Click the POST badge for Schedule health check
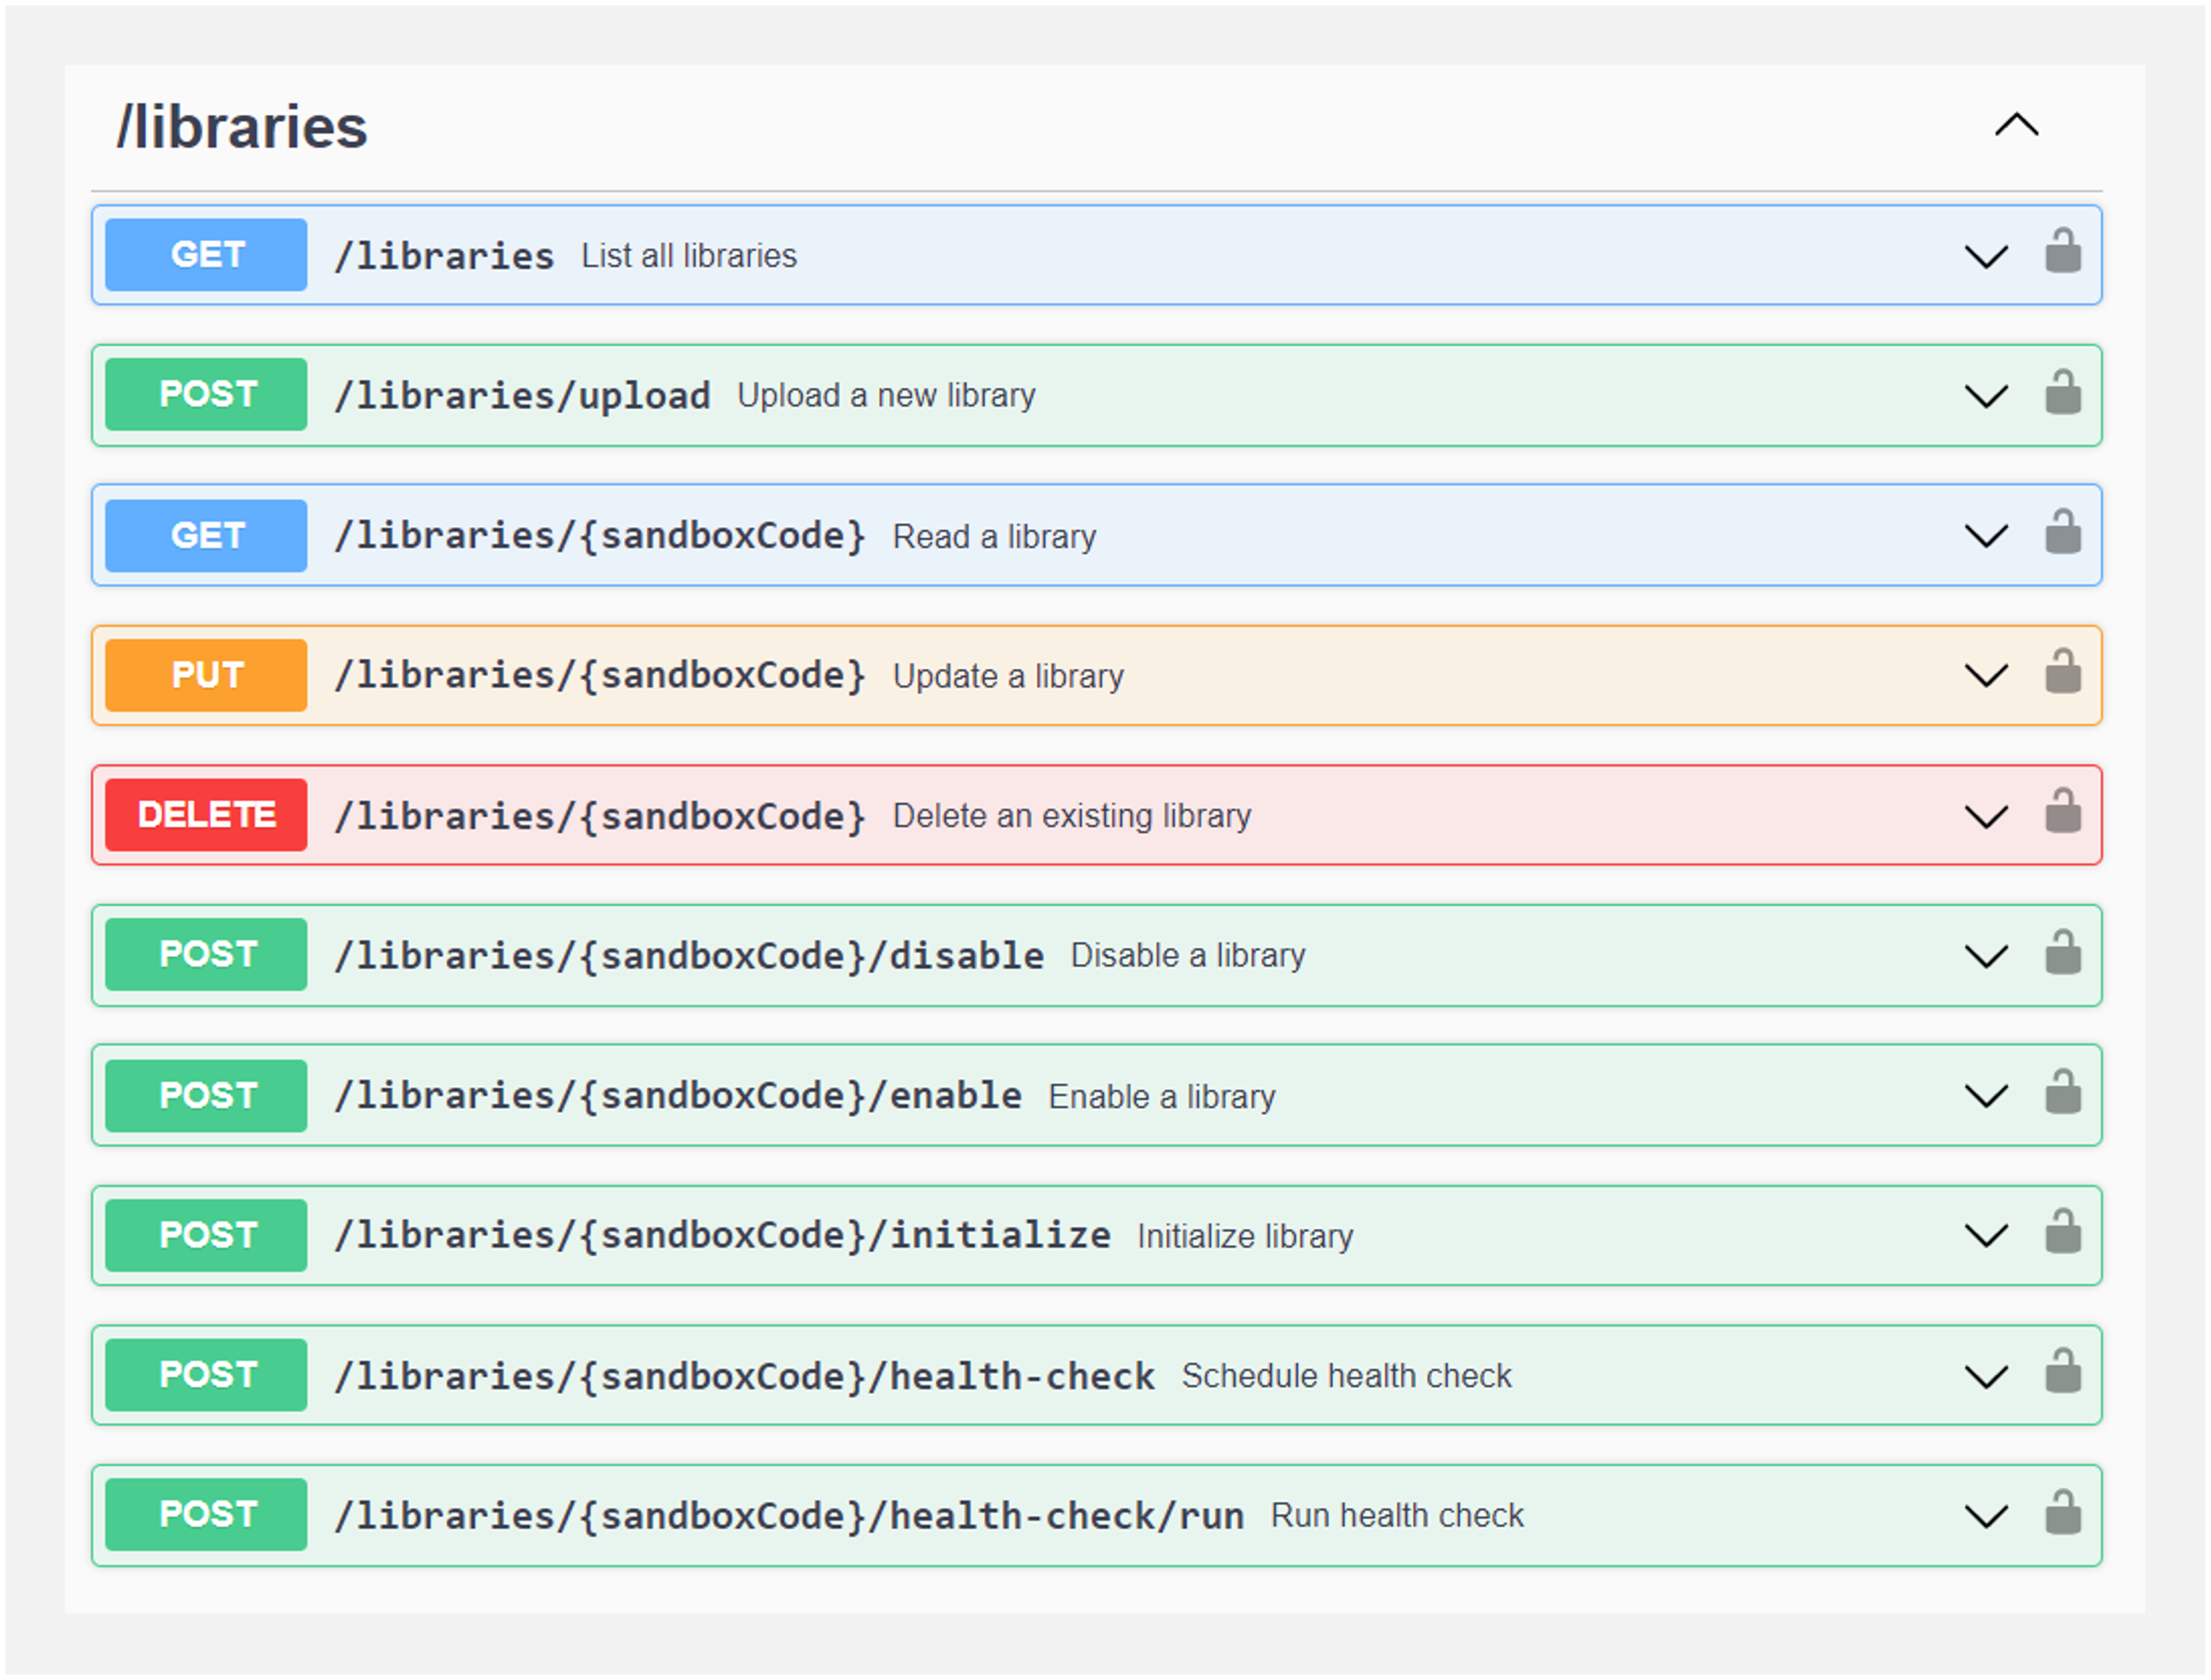 pyautogui.click(x=206, y=1375)
